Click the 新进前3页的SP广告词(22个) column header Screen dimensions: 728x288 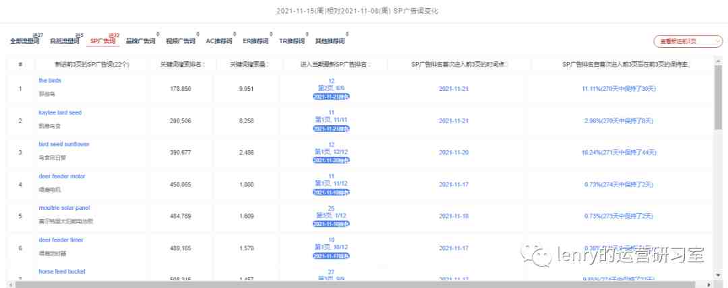pyautogui.click(x=92, y=65)
